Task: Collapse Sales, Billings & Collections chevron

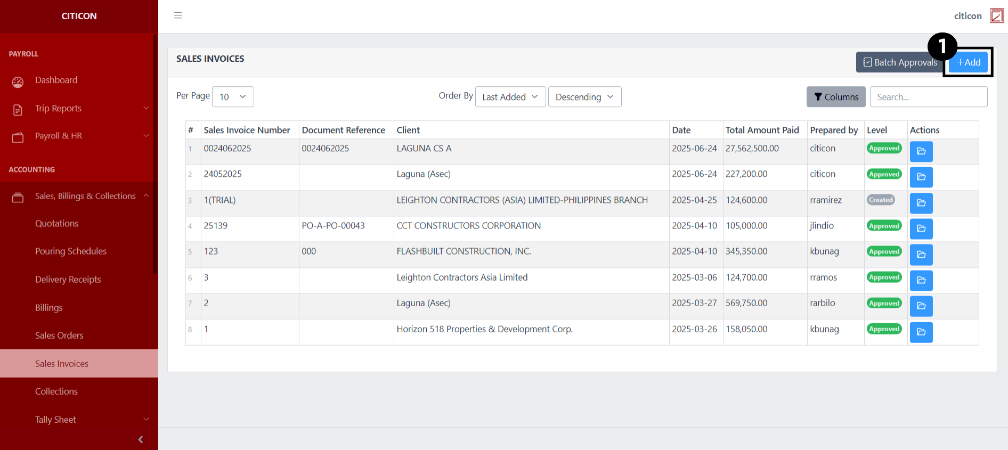Action: [x=146, y=196]
